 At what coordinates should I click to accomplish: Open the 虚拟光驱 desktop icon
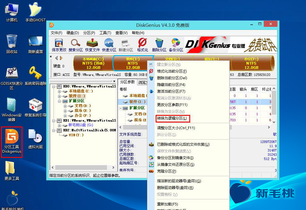35,139
